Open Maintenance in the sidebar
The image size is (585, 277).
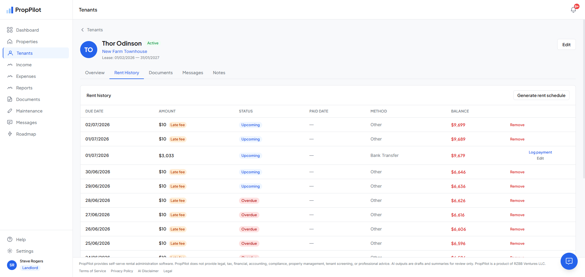coord(36,111)
